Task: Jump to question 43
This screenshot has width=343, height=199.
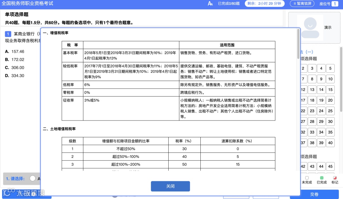Action: click(x=312, y=166)
